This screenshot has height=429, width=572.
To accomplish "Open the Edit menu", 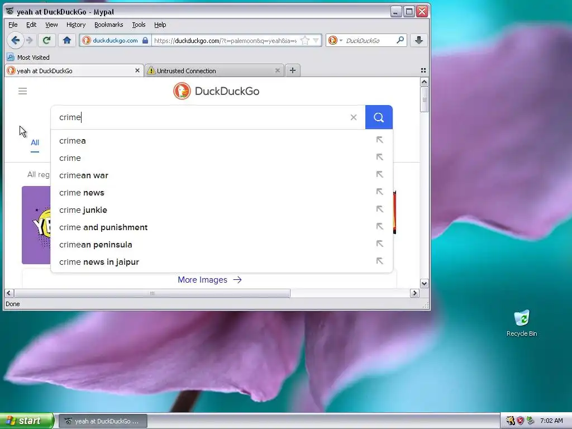I will (x=31, y=25).
